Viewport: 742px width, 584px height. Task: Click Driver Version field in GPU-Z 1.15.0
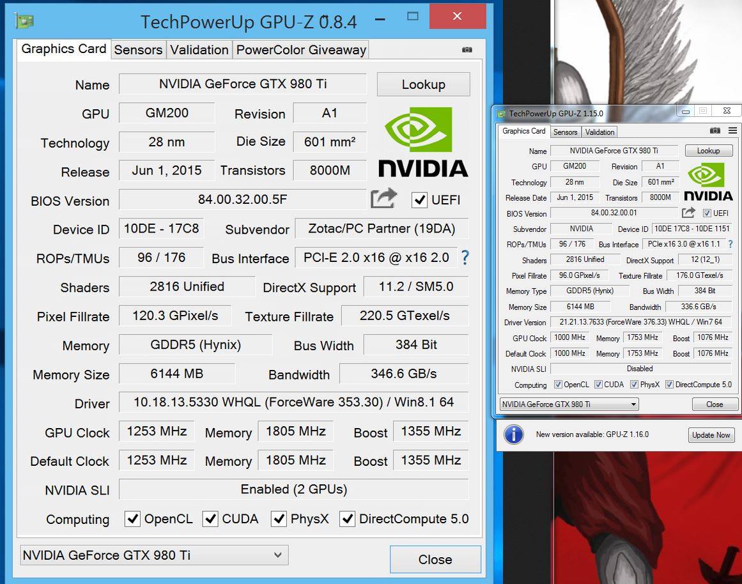[x=641, y=322]
